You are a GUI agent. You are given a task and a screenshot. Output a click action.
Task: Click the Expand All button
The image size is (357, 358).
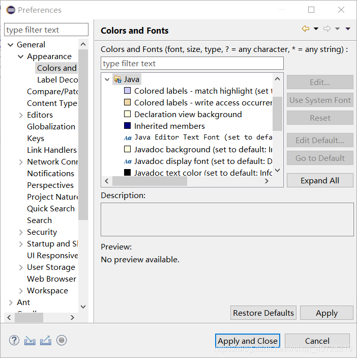coord(320,181)
